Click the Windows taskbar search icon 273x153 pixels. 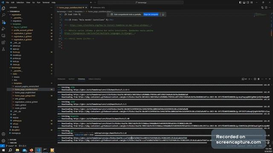[10, 150]
